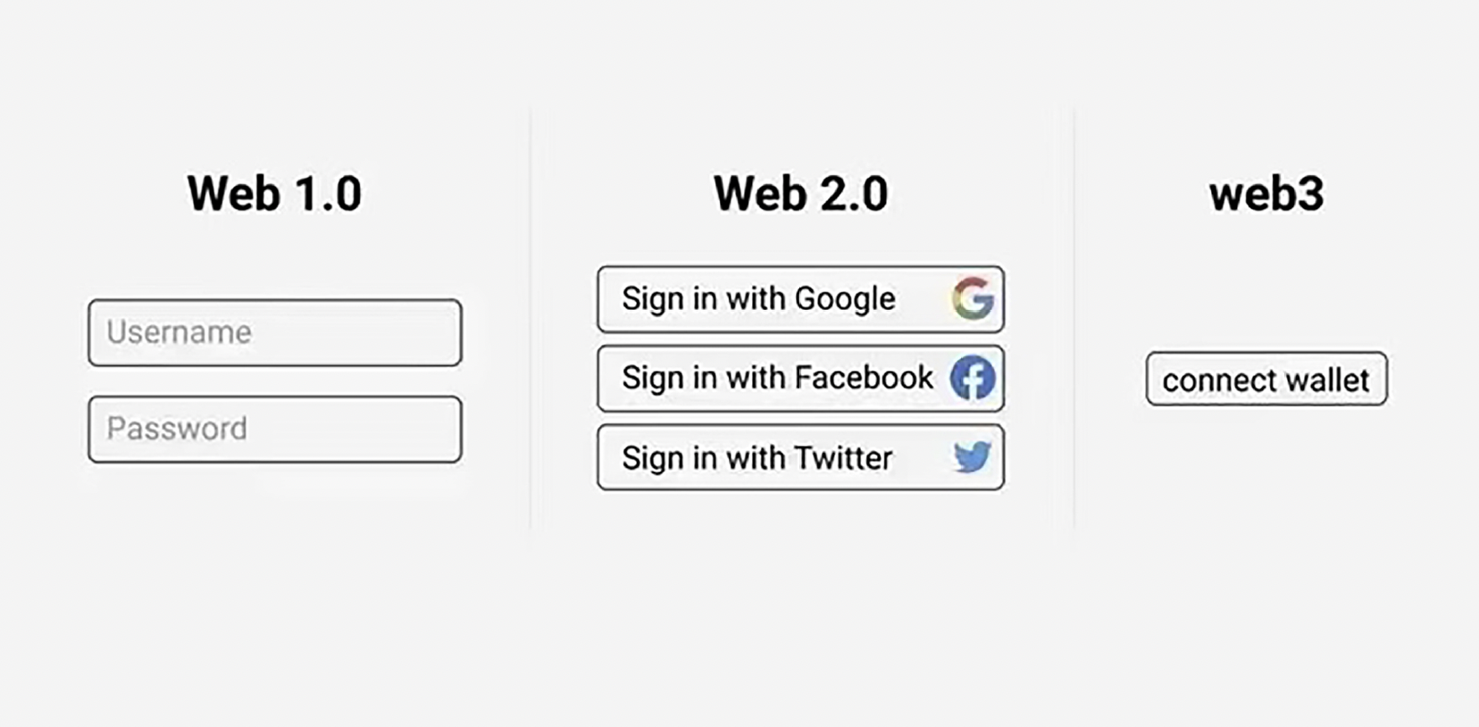
Task: Click the connect wallet button
Action: [1266, 380]
